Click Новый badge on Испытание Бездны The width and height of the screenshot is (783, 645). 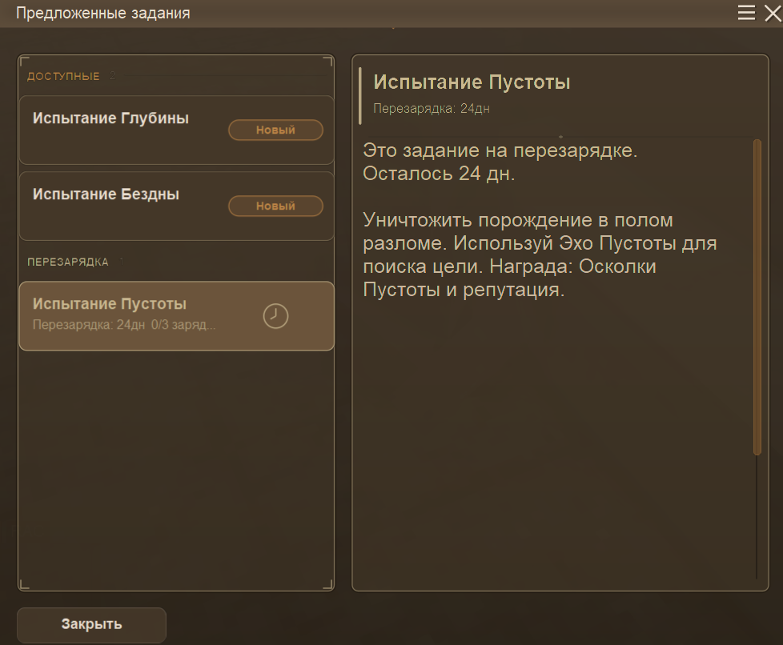[275, 206]
